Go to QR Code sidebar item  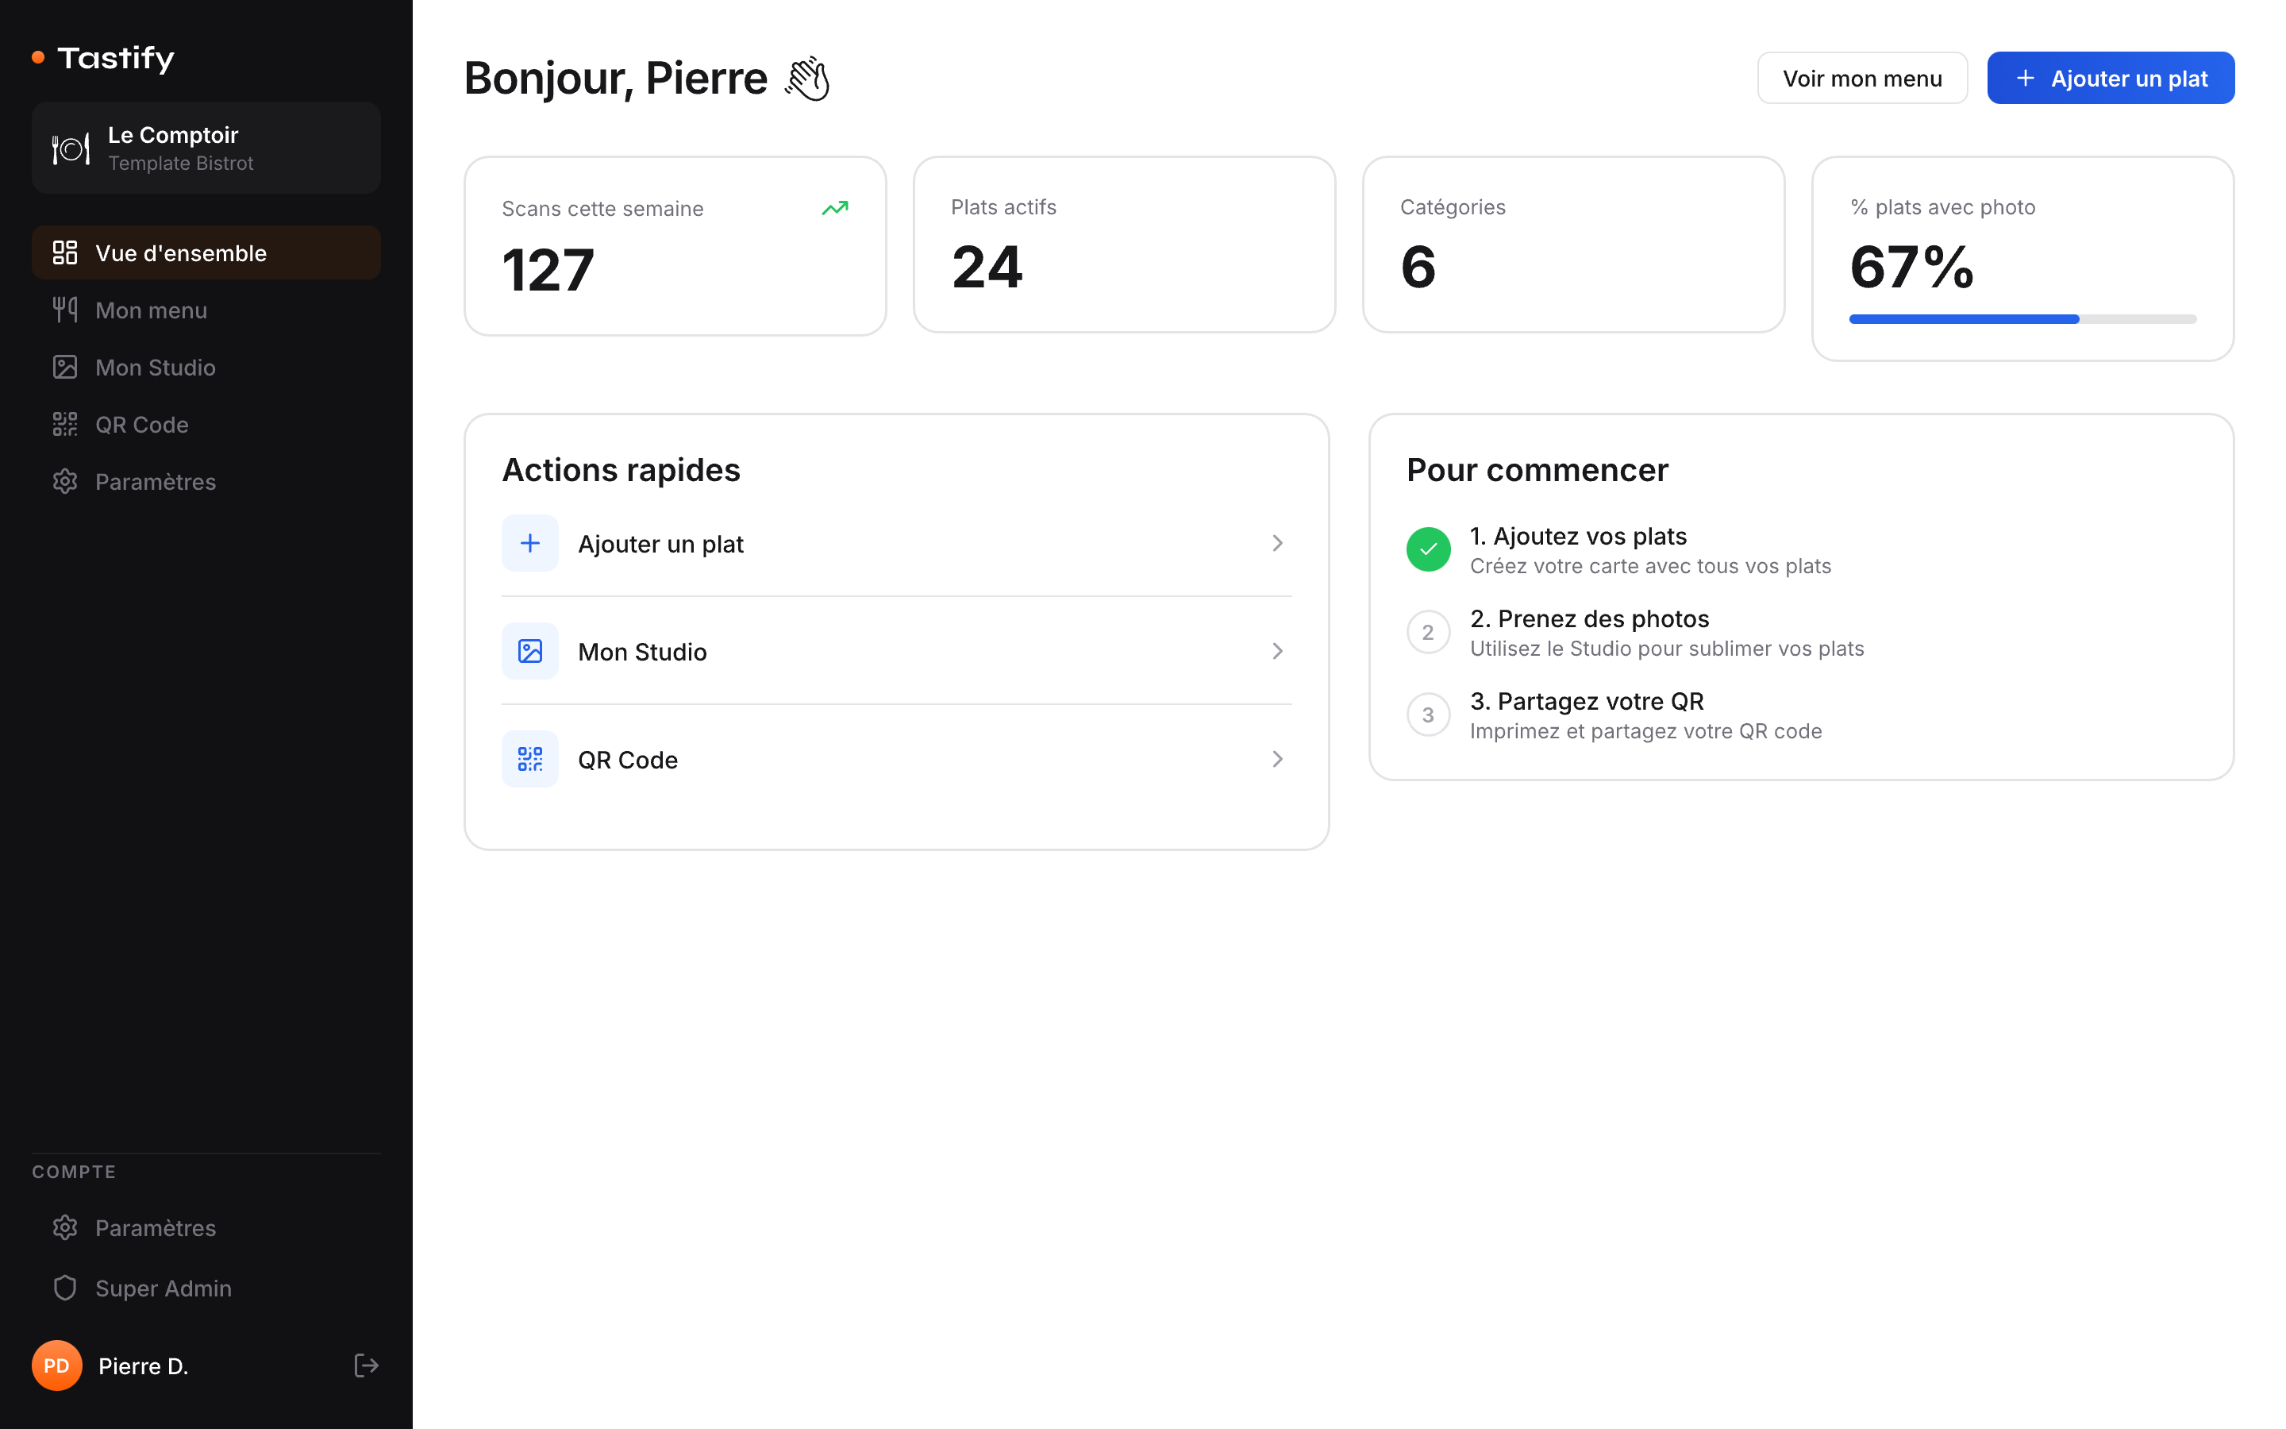tap(142, 425)
